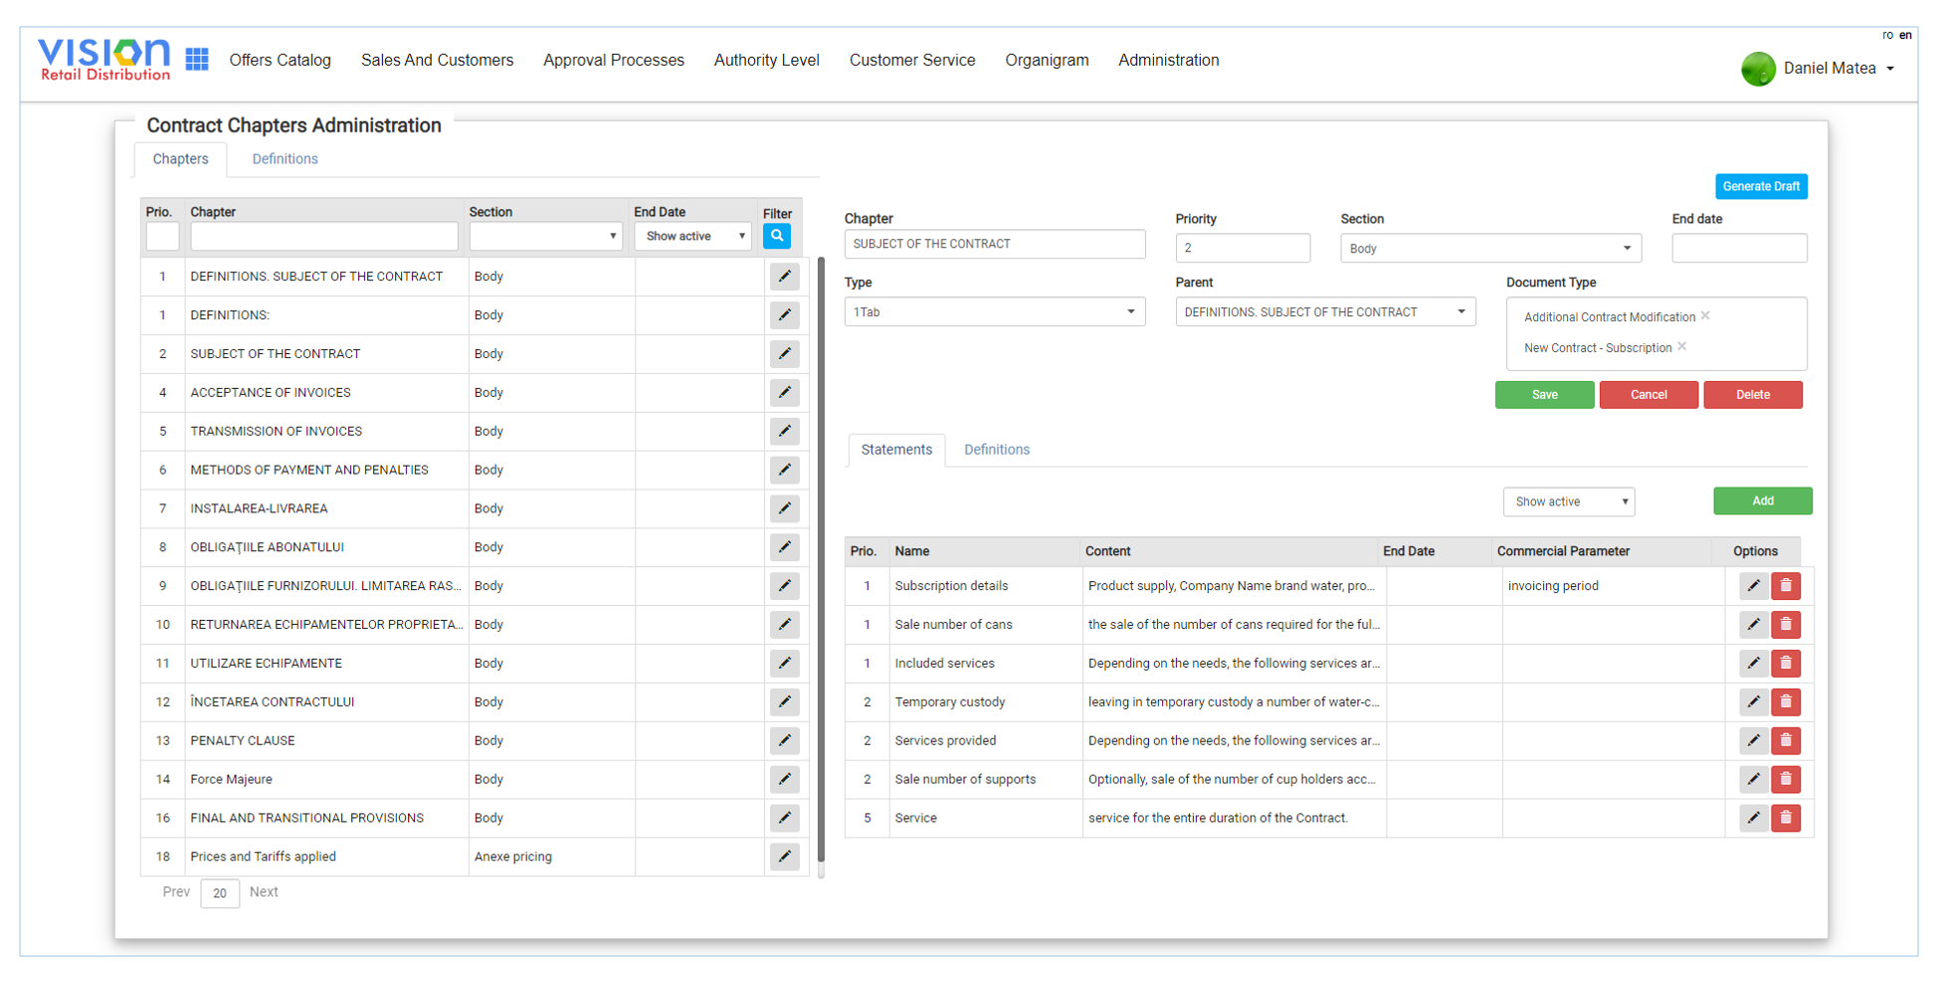This screenshot has width=1944, height=983.
Task: Edit the PENALTY CLAUSE chapter
Action: pyautogui.click(x=785, y=740)
